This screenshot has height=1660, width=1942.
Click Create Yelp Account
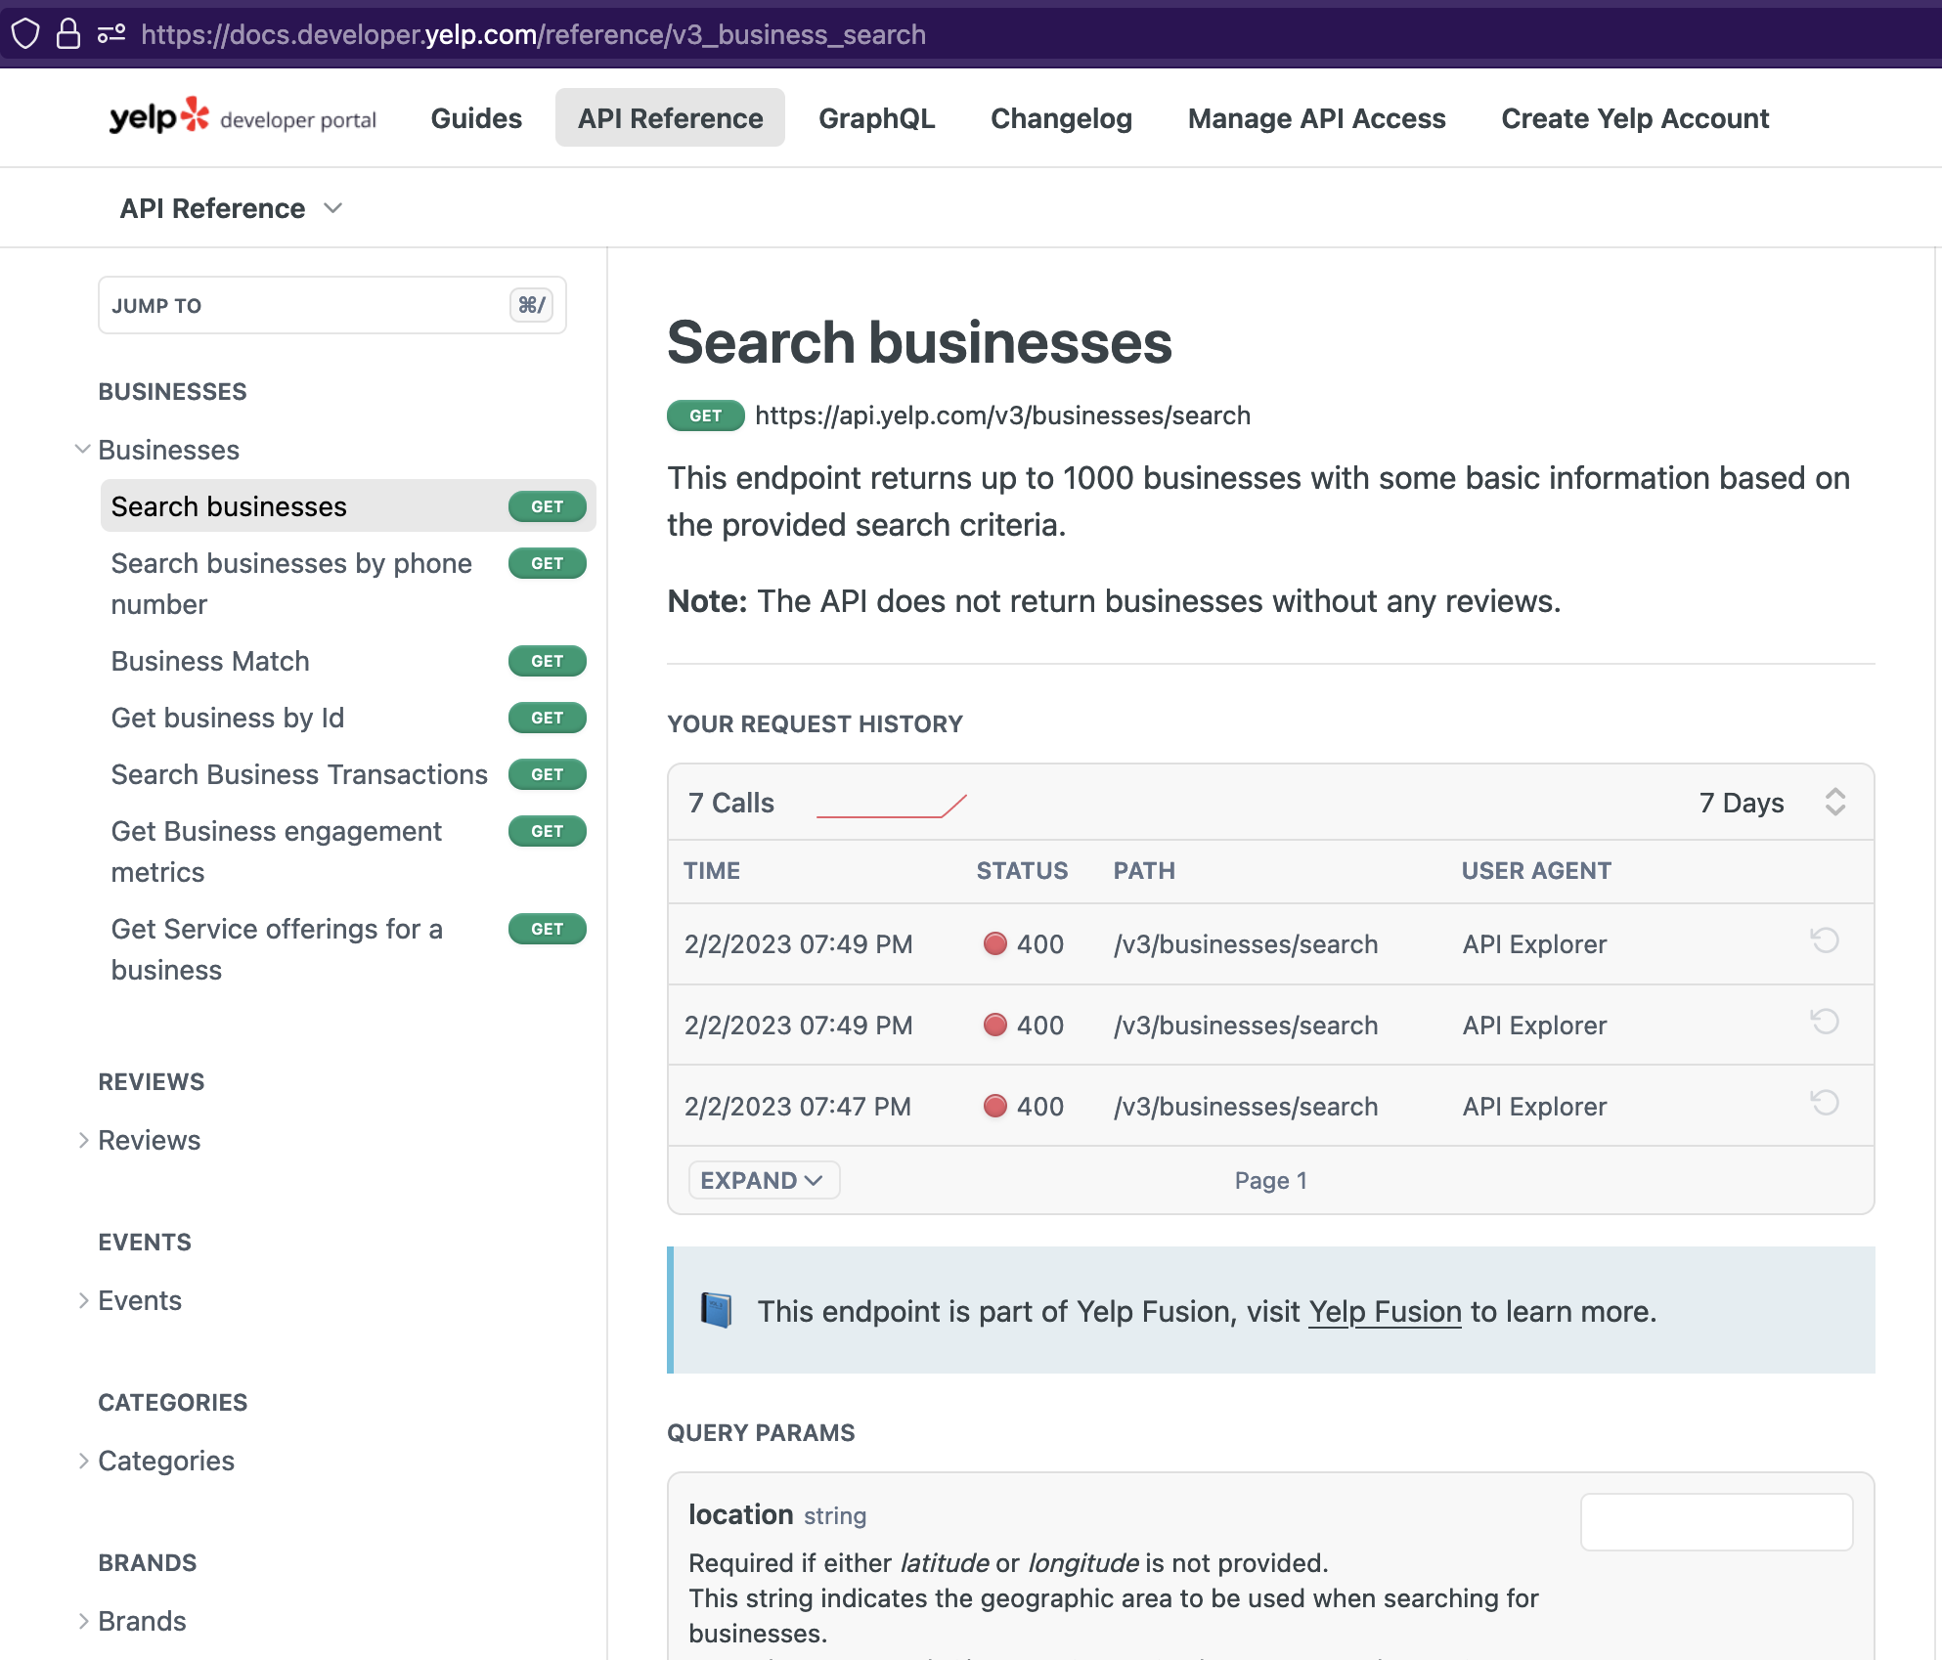[1635, 118]
